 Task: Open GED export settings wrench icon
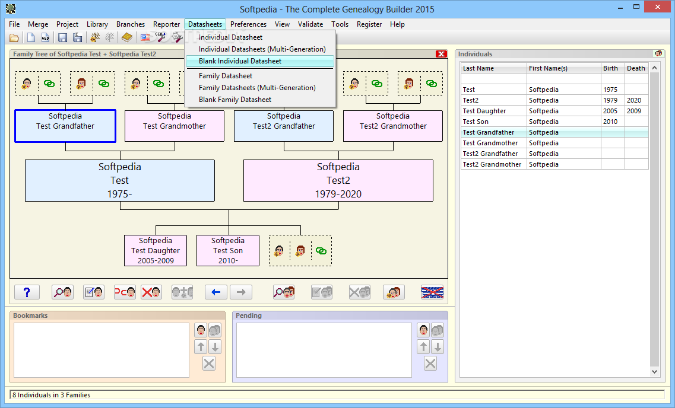coord(160,38)
